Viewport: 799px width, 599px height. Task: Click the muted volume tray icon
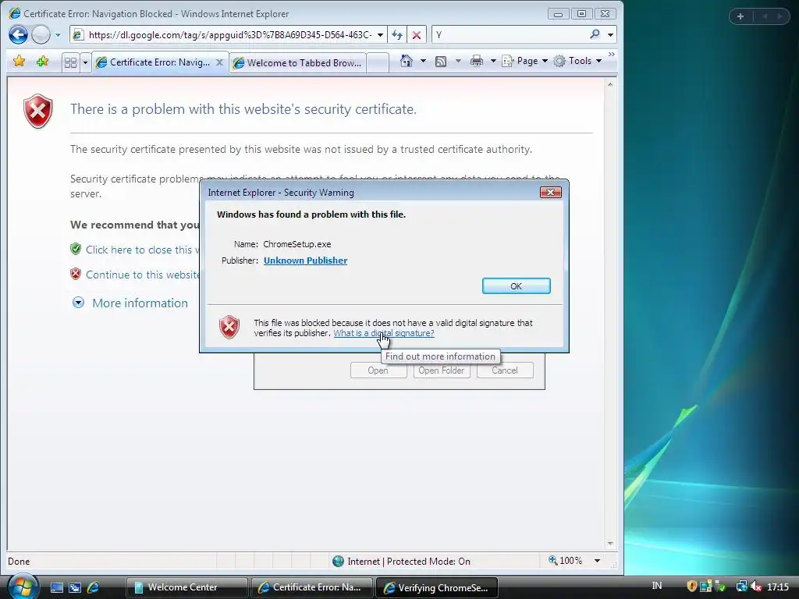click(756, 587)
